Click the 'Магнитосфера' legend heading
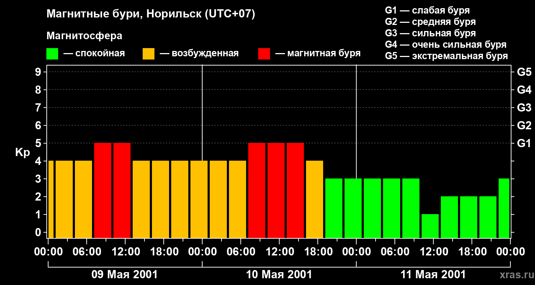 [x=84, y=36]
